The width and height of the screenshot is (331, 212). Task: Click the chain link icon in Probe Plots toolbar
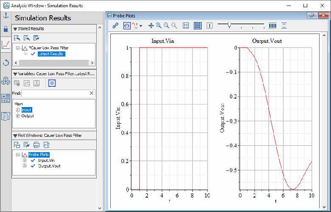115,25
